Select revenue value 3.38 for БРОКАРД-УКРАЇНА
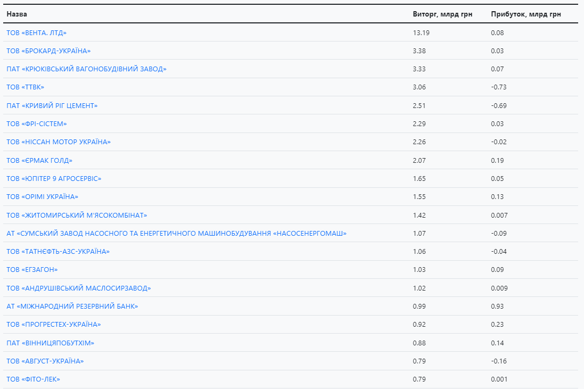584x389 pixels. tap(420, 51)
